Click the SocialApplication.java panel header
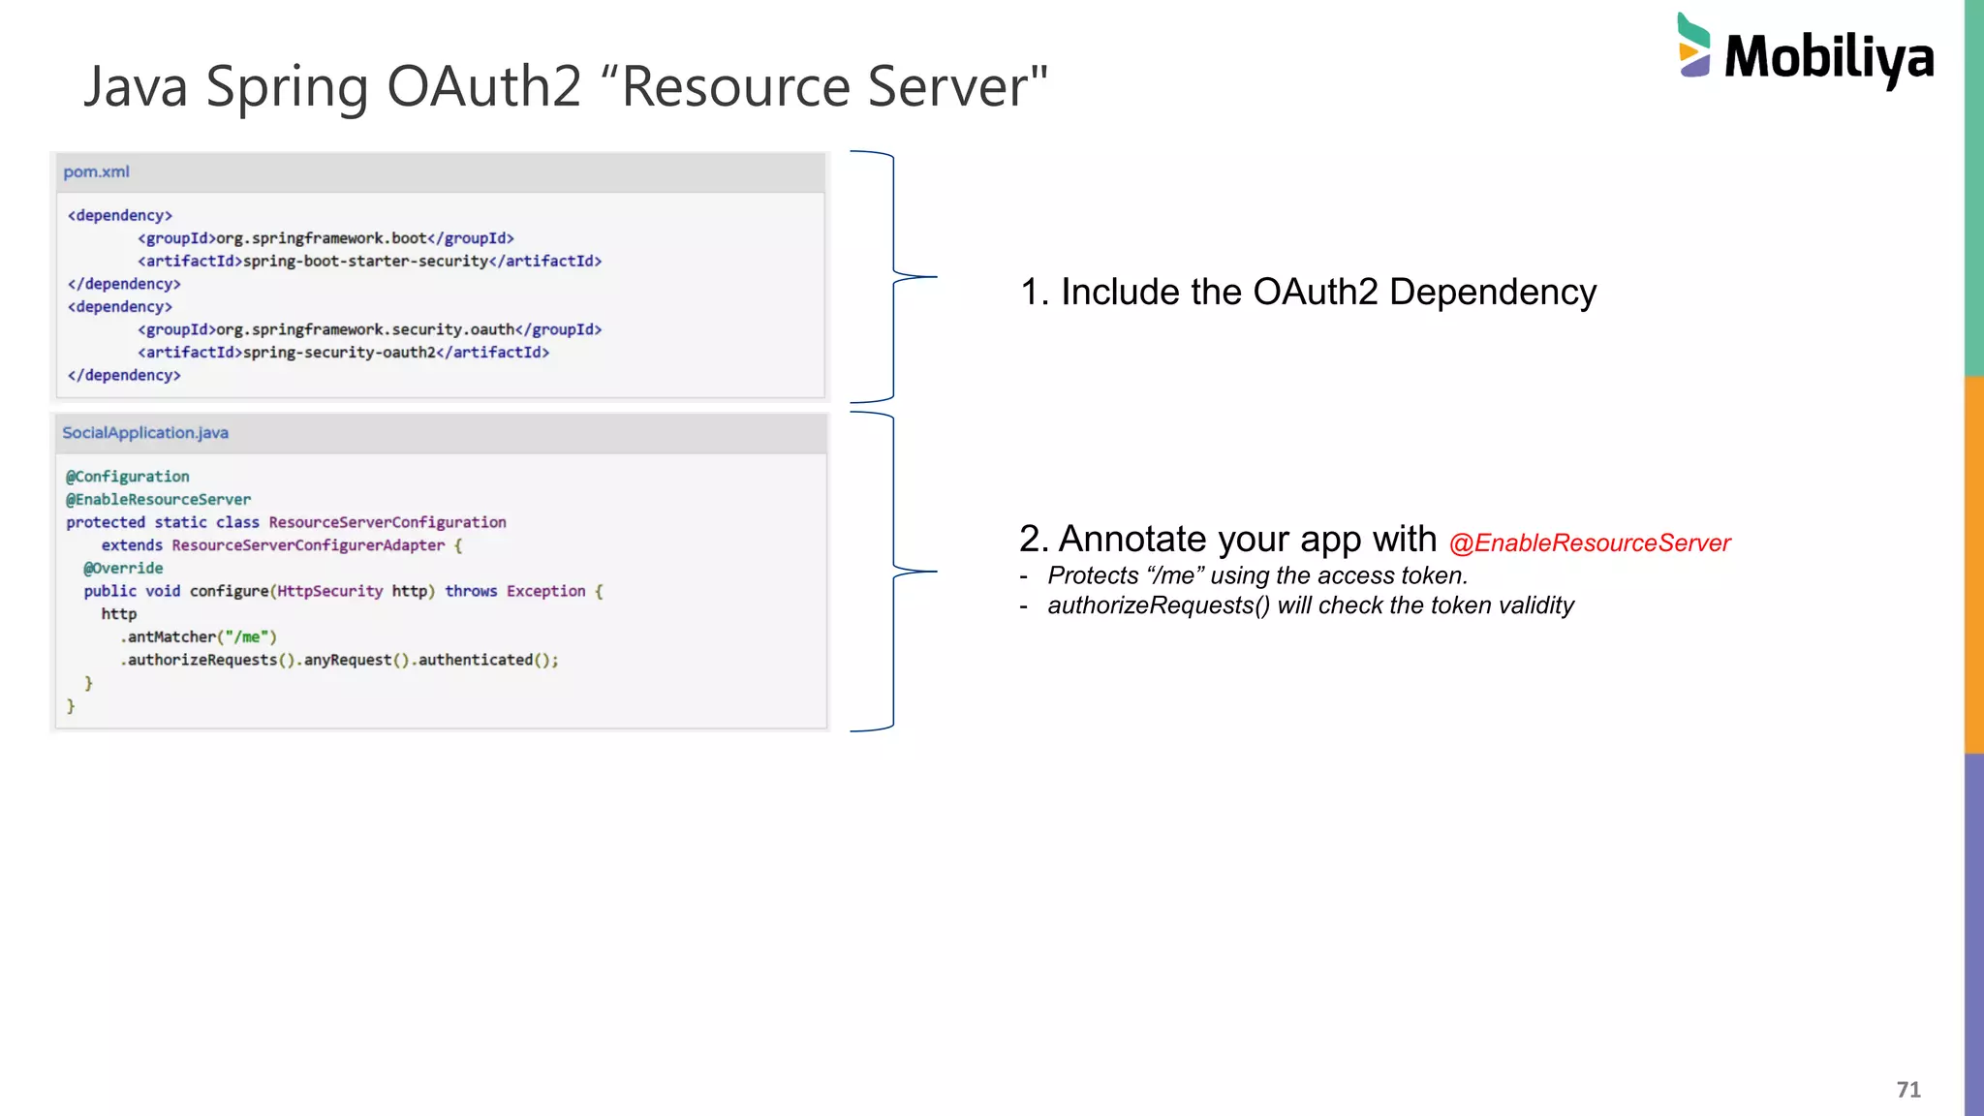The width and height of the screenshot is (1984, 1116). 145,433
